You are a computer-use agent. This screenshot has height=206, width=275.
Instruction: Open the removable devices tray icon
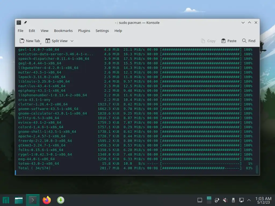coord(233,200)
